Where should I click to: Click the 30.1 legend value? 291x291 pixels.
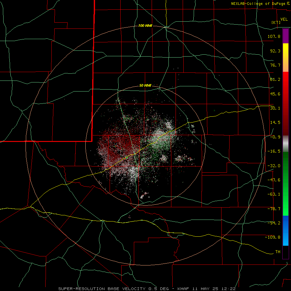coord(275,108)
